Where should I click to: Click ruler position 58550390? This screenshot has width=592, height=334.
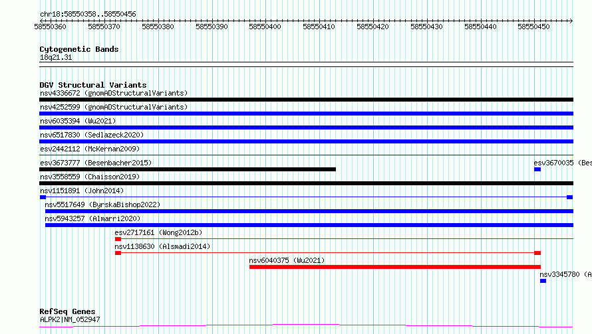(212, 27)
